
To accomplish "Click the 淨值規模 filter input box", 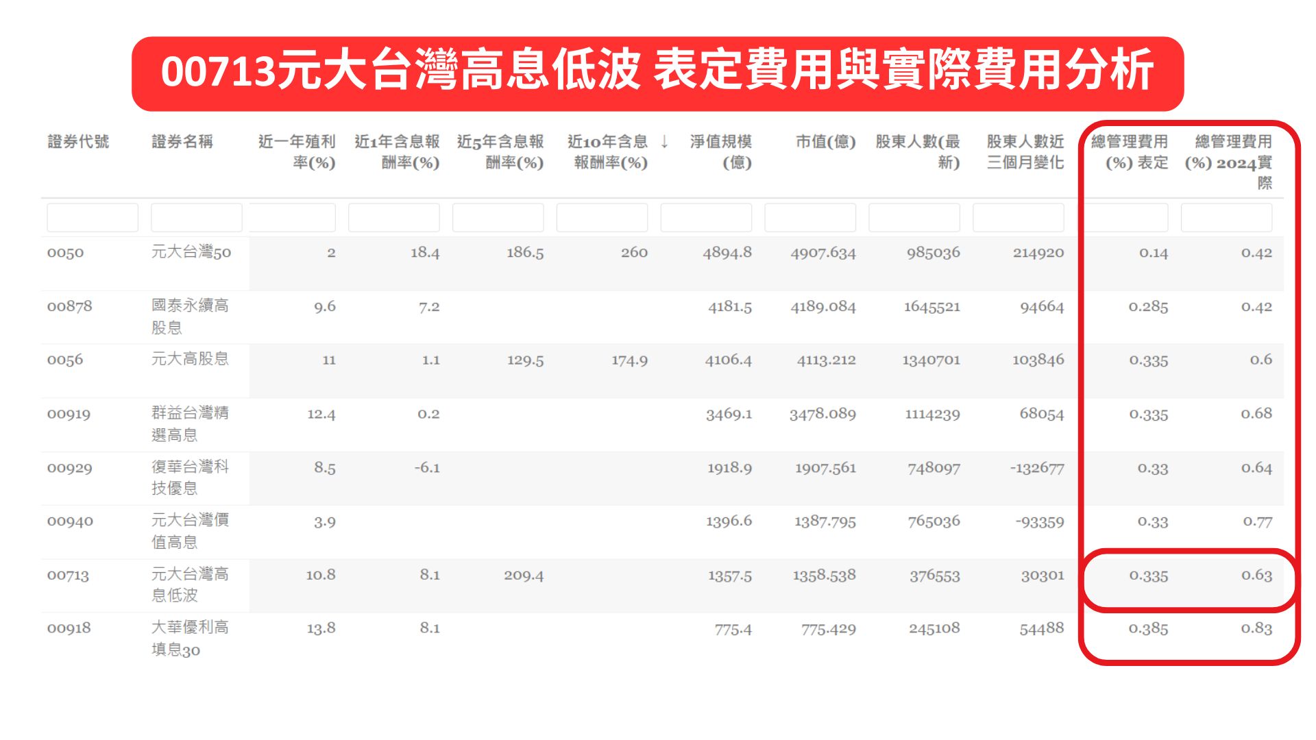I will coord(706,218).
